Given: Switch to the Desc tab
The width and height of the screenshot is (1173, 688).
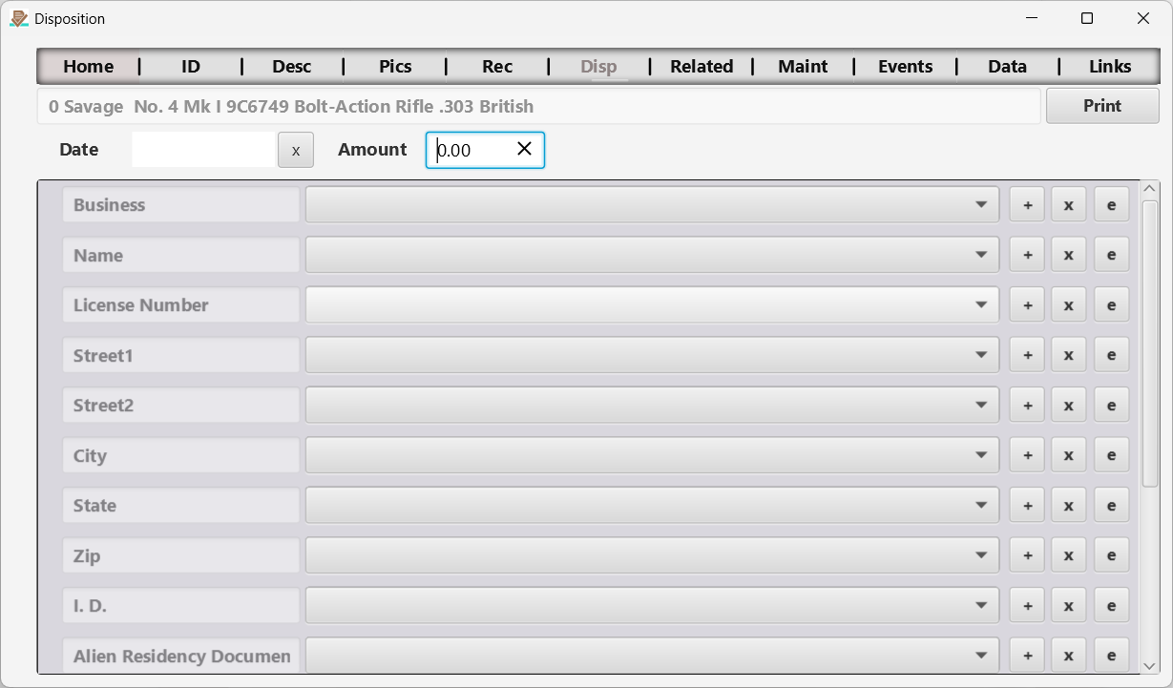Looking at the screenshot, I should pyautogui.click(x=292, y=66).
